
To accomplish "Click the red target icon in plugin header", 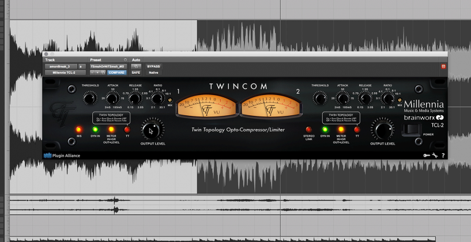I will click(443, 66).
